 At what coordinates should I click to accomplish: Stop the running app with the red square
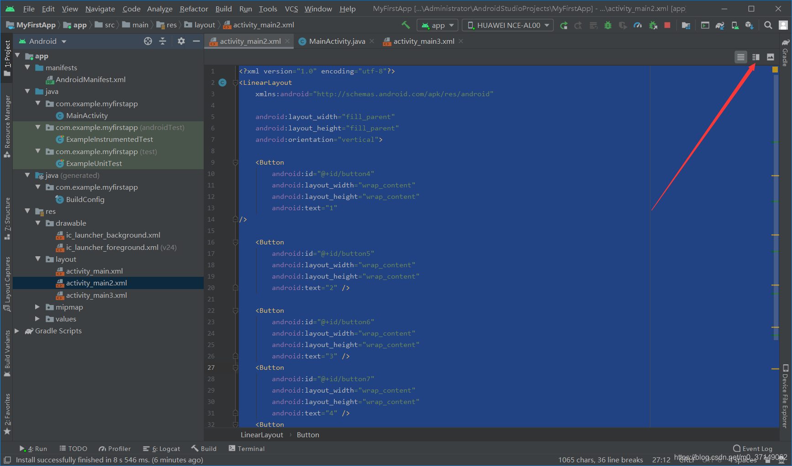(x=667, y=26)
